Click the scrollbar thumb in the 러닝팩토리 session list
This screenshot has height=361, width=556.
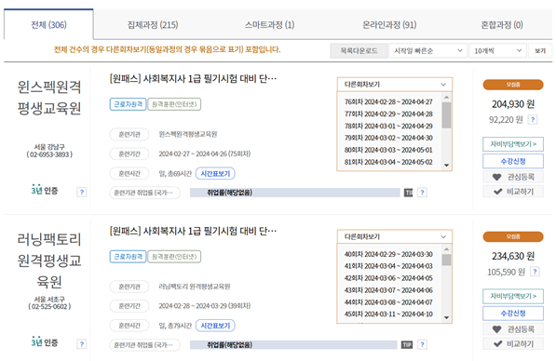click(446, 260)
